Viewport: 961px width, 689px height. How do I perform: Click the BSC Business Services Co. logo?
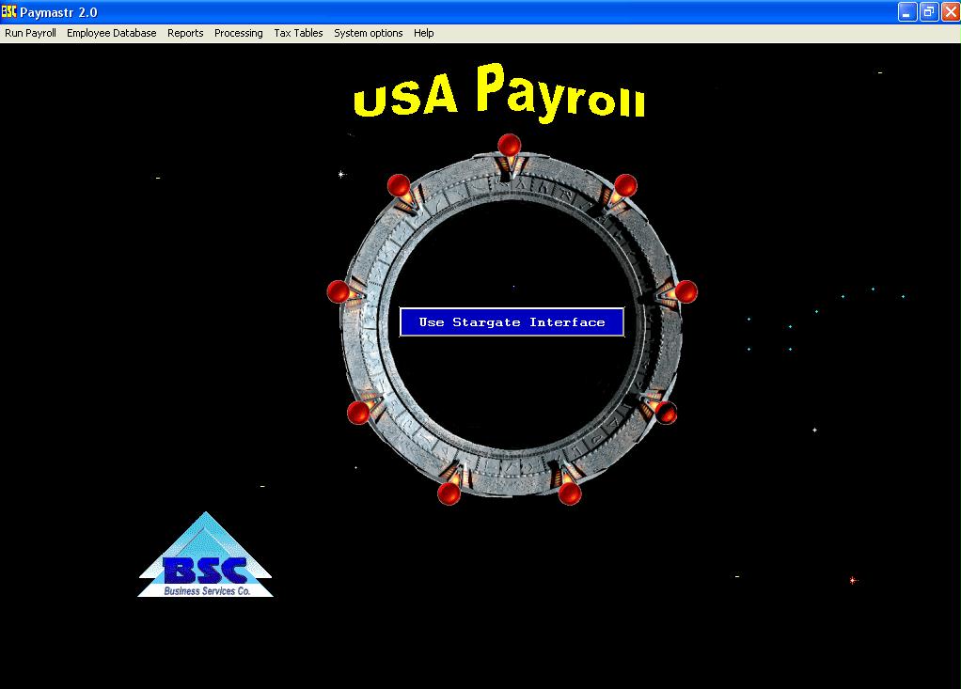tap(205, 555)
